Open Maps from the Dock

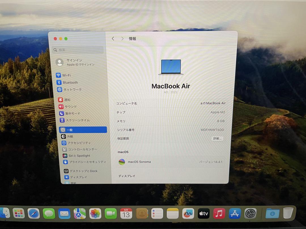(80, 214)
